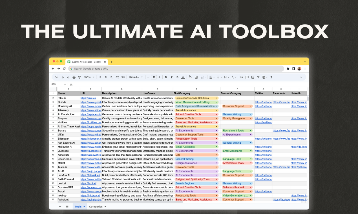Click the font size field showing 11
Viewport: 358px width, 214px height.
[x=154, y=77]
